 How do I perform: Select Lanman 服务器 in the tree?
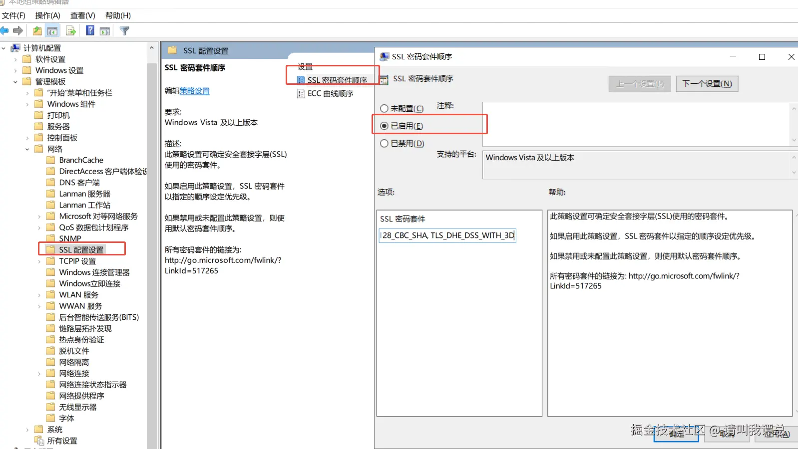point(84,194)
